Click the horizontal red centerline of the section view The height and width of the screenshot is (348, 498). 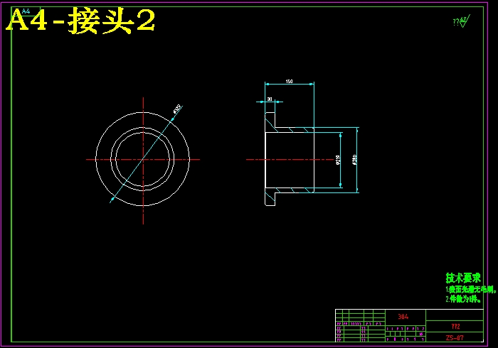click(x=256, y=160)
